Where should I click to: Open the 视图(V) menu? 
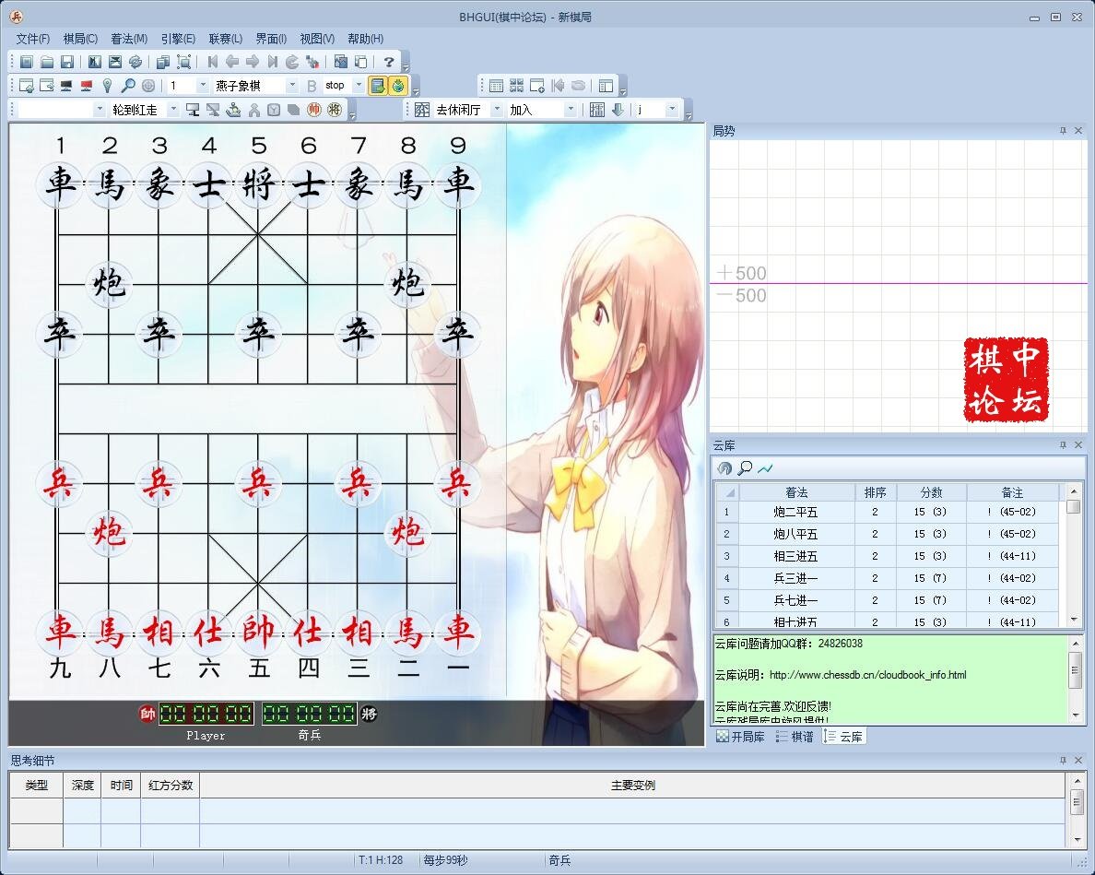(317, 39)
